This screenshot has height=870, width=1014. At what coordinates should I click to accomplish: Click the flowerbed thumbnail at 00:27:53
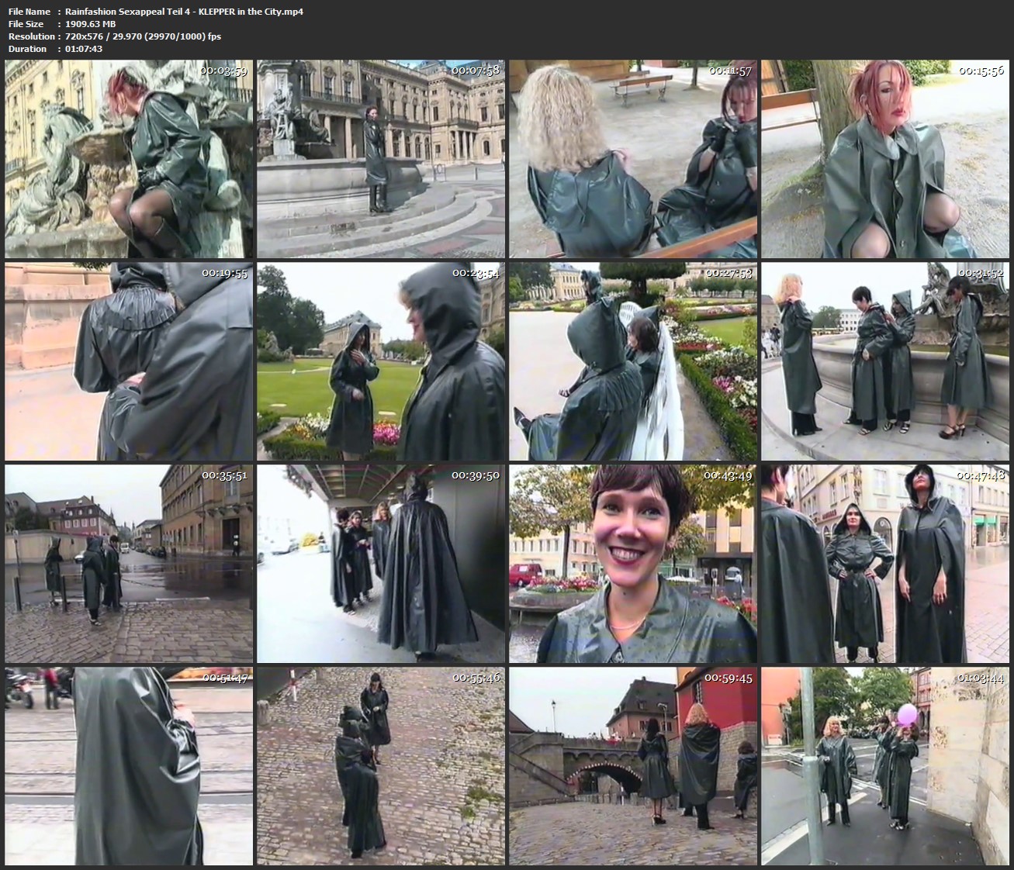click(x=633, y=361)
